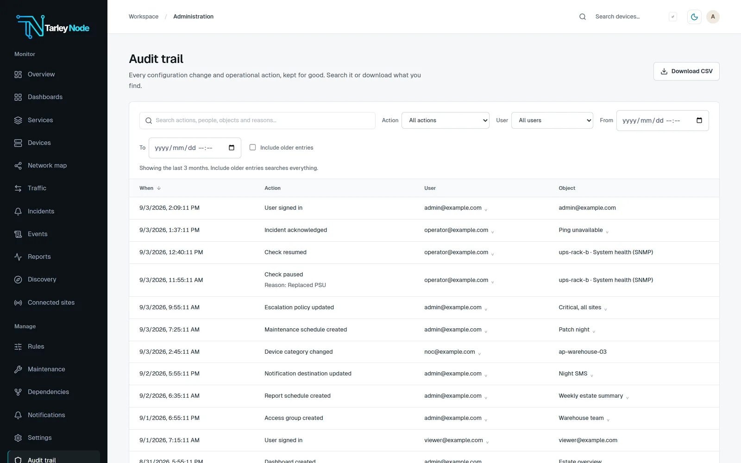This screenshot has width=741, height=463.
Task: Open the Overview sidebar icon
Action: pyautogui.click(x=18, y=75)
